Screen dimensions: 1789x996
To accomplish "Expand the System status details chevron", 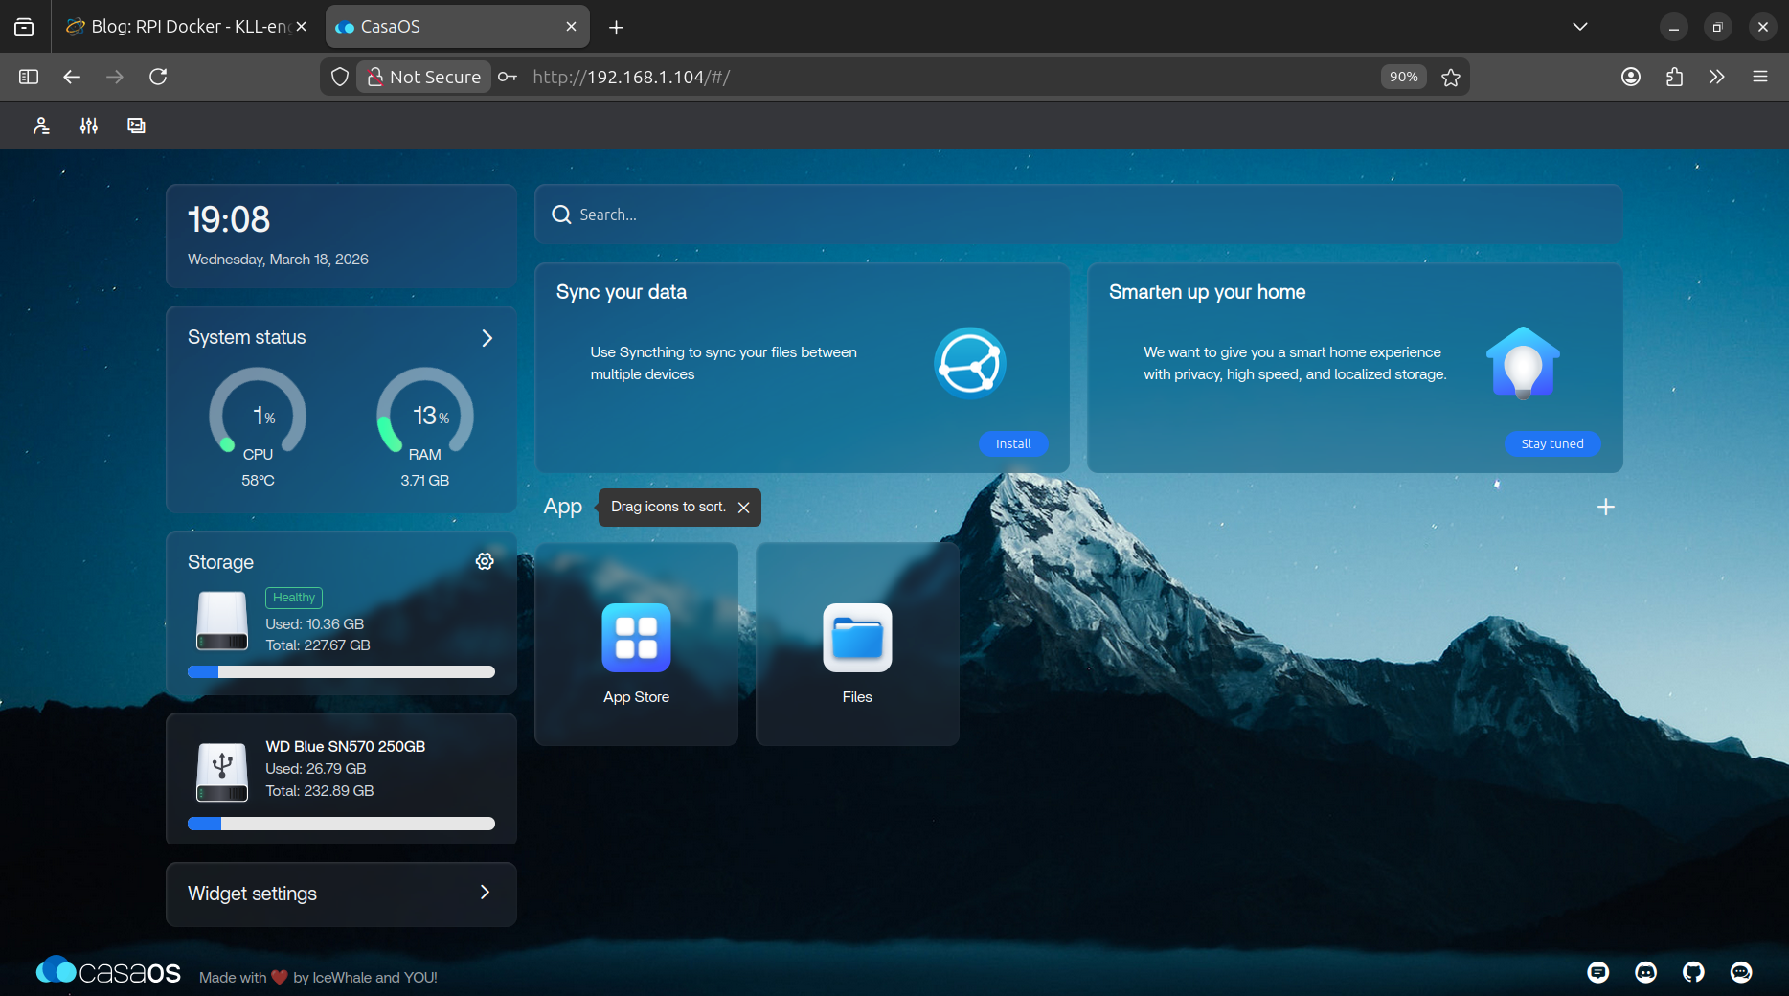I will (x=487, y=338).
